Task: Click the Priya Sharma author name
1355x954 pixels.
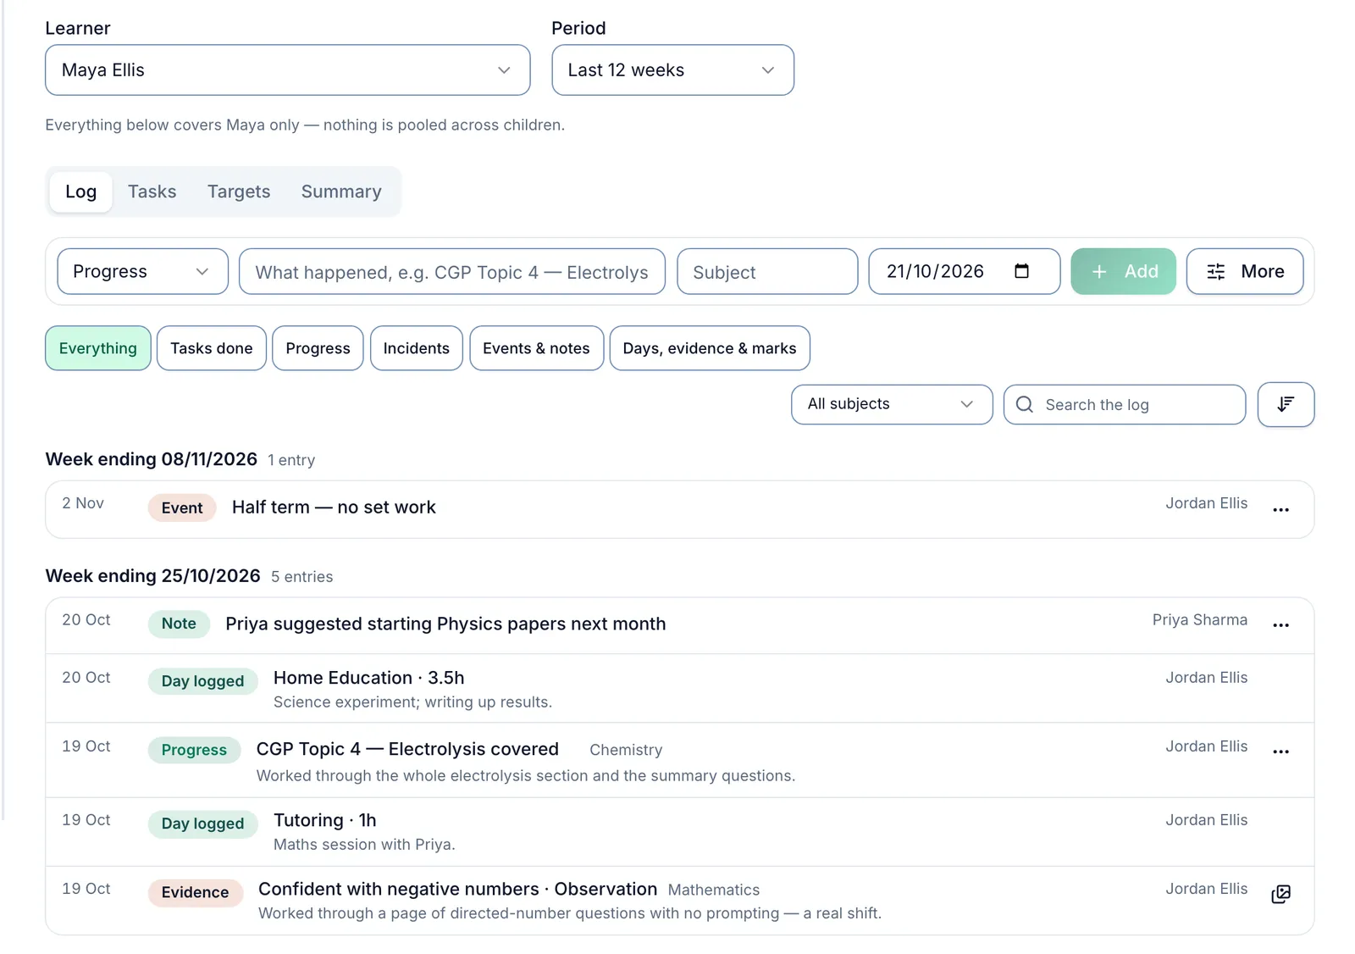Action: (1199, 620)
